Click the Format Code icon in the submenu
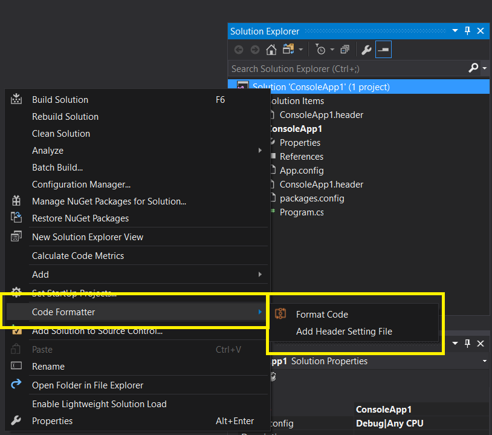492x435 pixels. click(280, 314)
